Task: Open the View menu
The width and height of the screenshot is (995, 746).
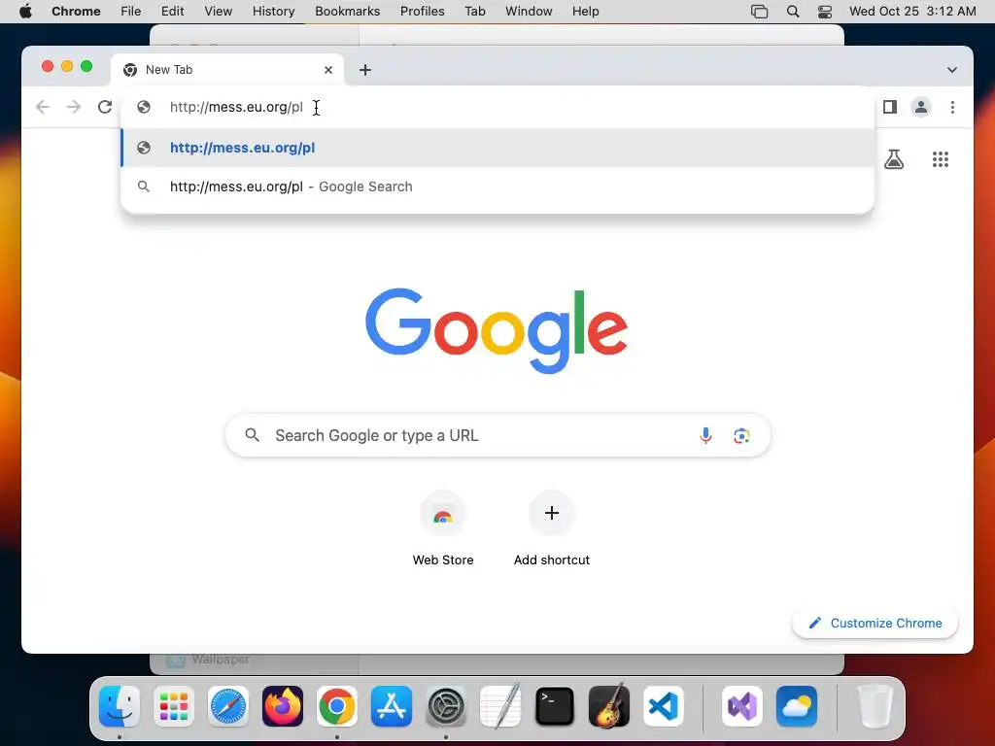Action: click(218, 12)
